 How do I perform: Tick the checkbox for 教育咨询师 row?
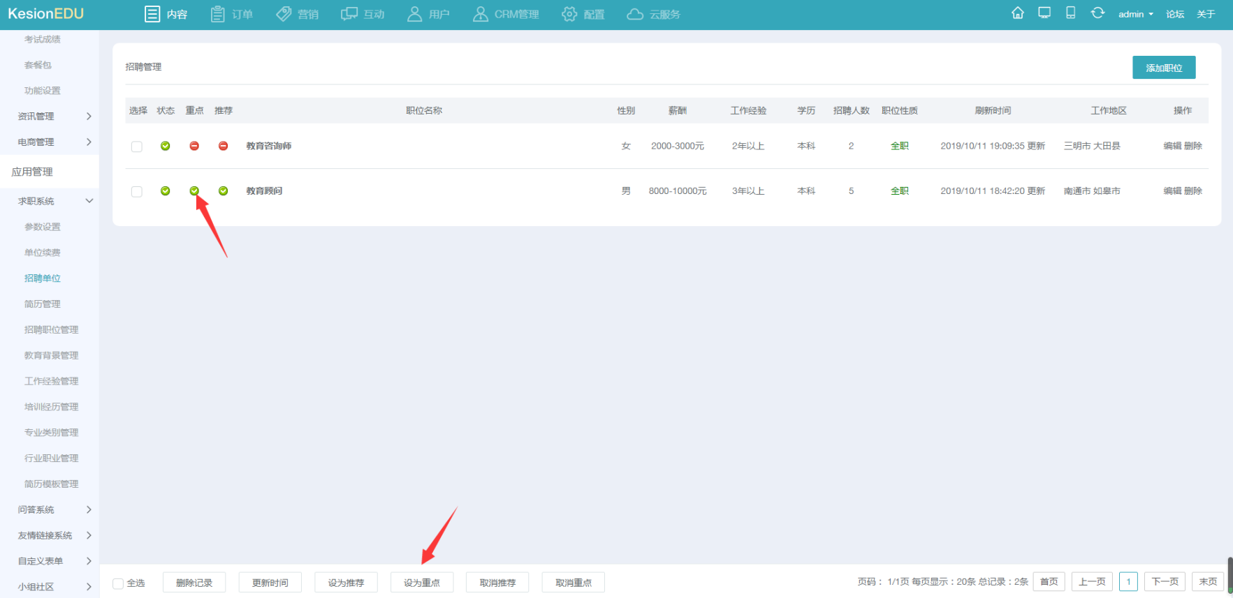pos(137,147)
